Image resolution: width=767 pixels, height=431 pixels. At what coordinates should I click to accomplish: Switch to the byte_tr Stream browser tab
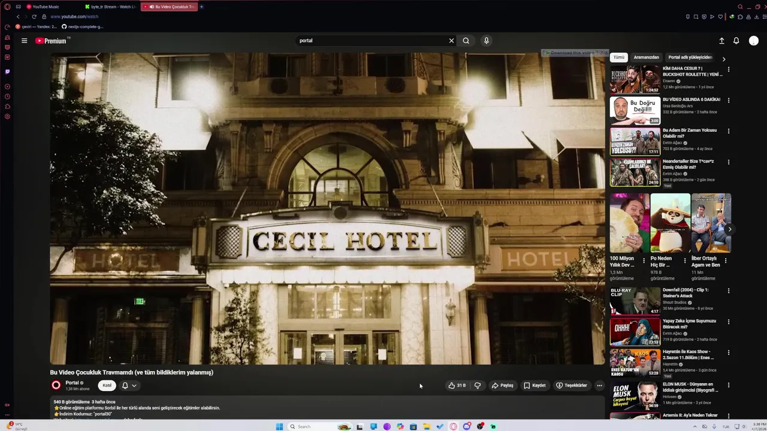click(x=110, y=7)
